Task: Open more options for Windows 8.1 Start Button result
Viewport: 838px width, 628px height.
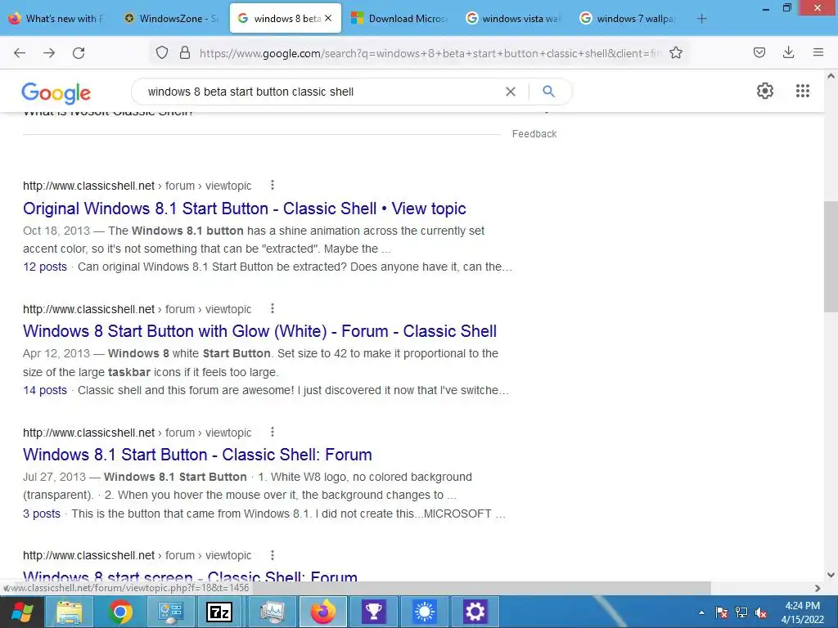Action: click(x=273, y=432)
